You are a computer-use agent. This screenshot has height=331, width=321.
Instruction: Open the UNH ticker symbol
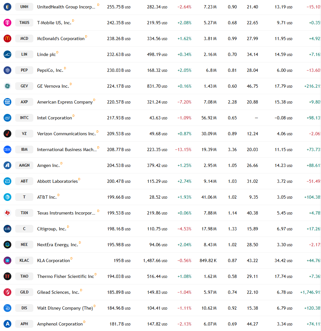[x=24, y=7]
